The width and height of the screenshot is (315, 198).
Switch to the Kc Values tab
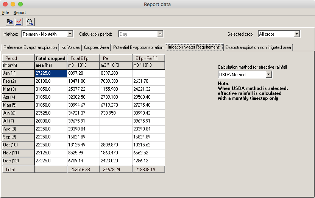coord(70,47)
